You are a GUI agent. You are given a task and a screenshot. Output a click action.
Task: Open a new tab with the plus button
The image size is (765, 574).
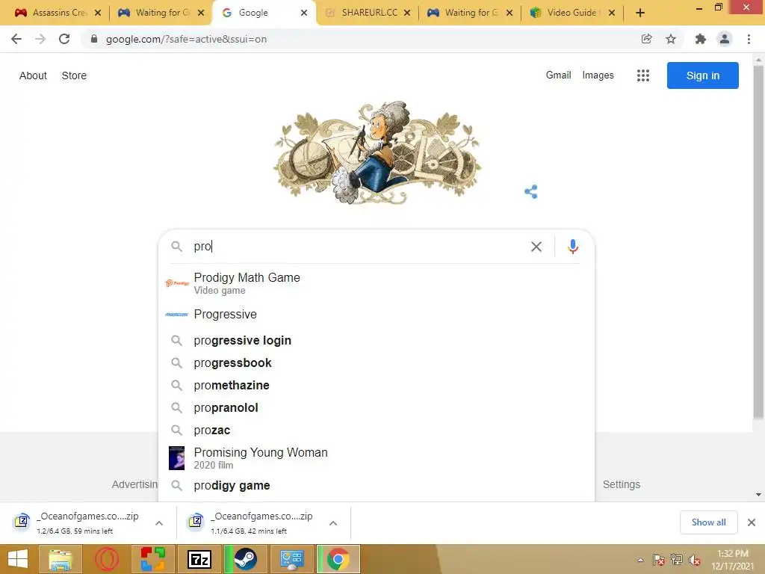[x=640, y=13]
